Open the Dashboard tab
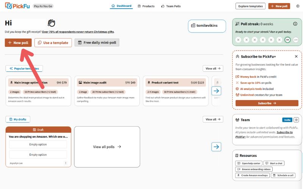Image resolution: width=303 pixels, height=189 pixels. (121, 6)
